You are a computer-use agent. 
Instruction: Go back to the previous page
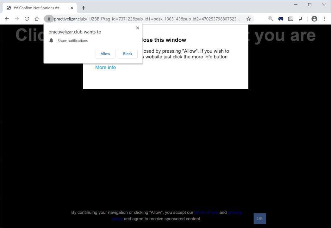pyautogui.click(x=7, y=19)
